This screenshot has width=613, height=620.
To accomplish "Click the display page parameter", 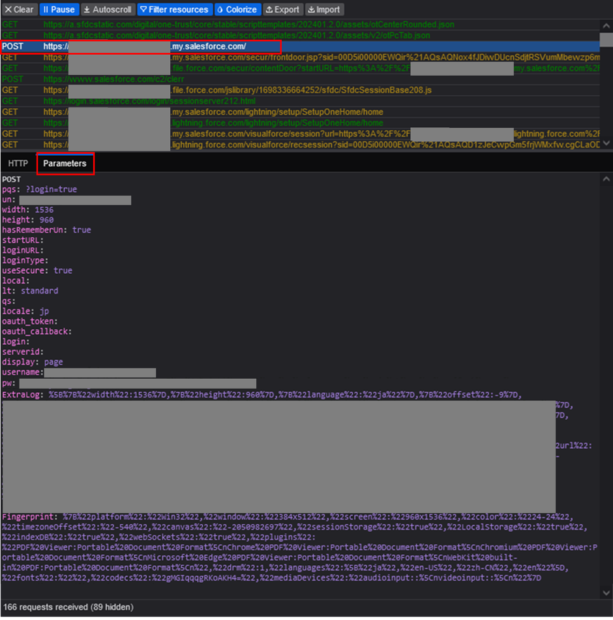I will (x=33, y=362).
